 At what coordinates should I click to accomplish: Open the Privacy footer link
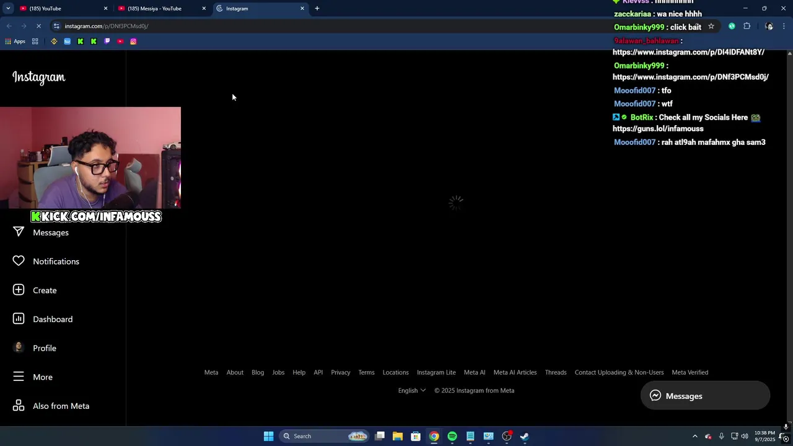(x=340, y=372)
